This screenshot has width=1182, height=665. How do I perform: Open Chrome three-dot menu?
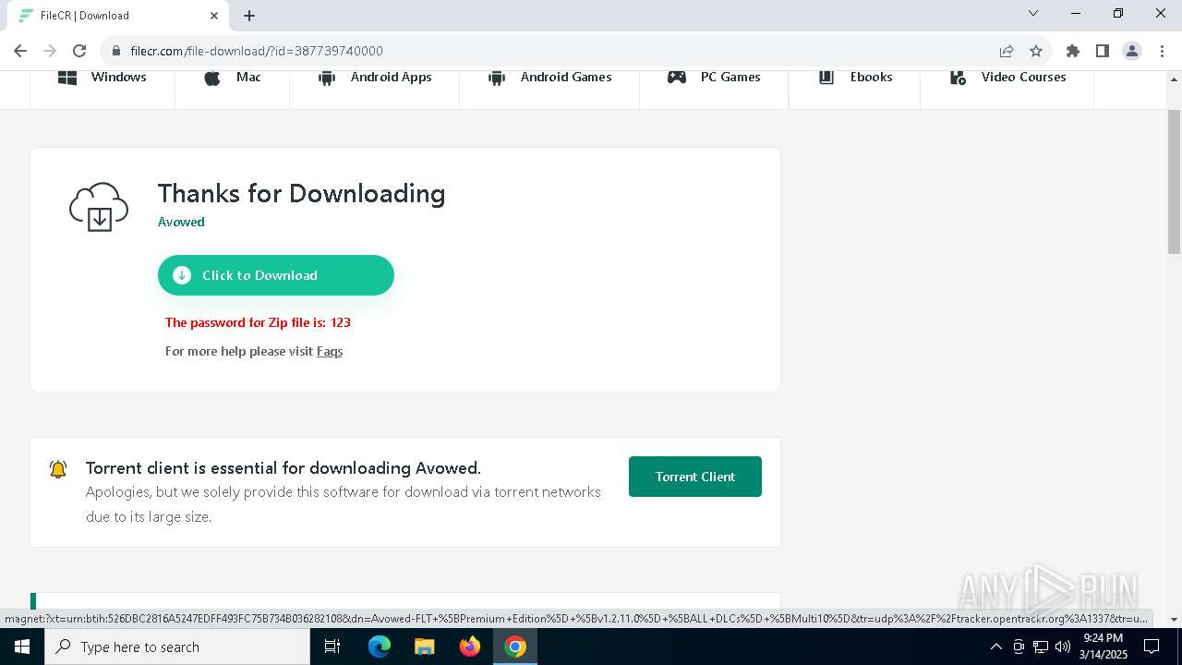(x=1162, y=51)
